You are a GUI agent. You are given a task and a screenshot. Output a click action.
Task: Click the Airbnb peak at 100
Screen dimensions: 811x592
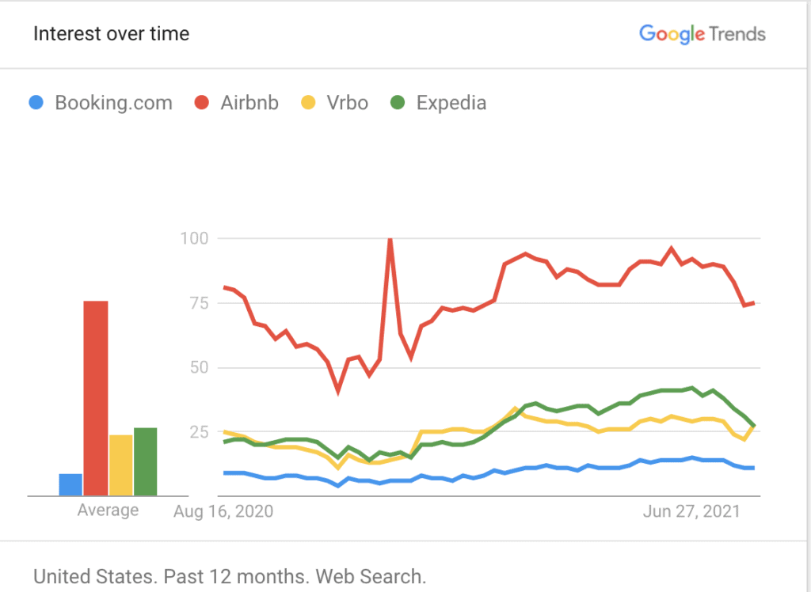point(390,240)
